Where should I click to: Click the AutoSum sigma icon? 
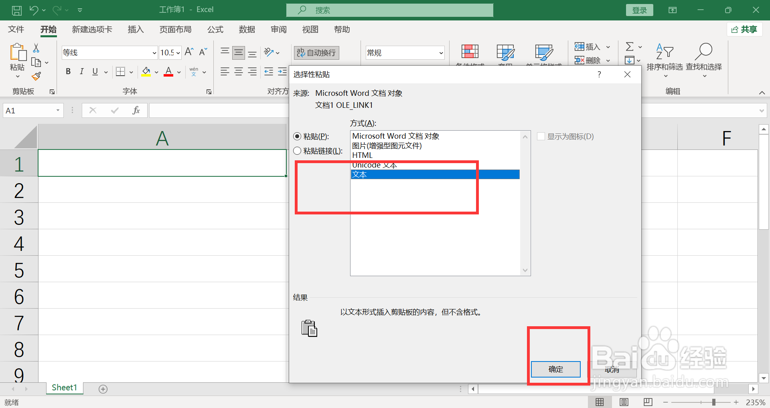(630, 46)
